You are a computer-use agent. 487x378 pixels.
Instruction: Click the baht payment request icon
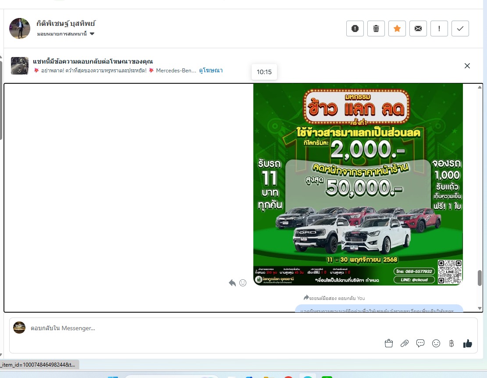(451, 343)
